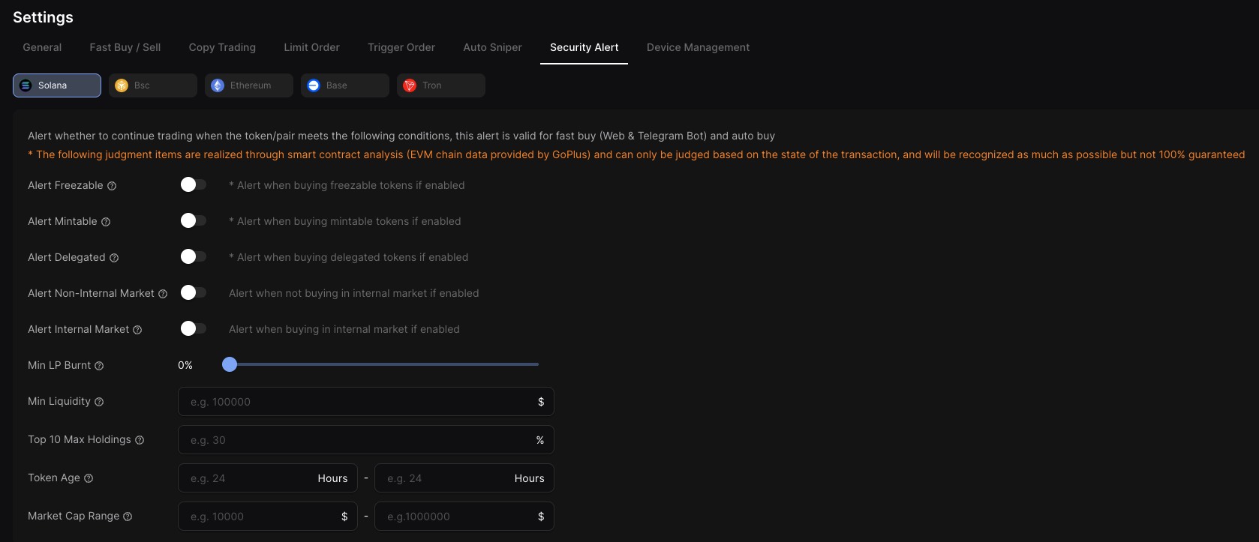Select the Bsc chain button
Screen dimensions: 1259x542
[152, 85]
